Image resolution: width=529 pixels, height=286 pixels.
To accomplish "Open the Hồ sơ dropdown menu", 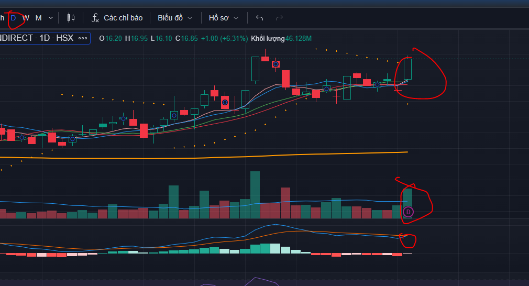I will point(223,18).
